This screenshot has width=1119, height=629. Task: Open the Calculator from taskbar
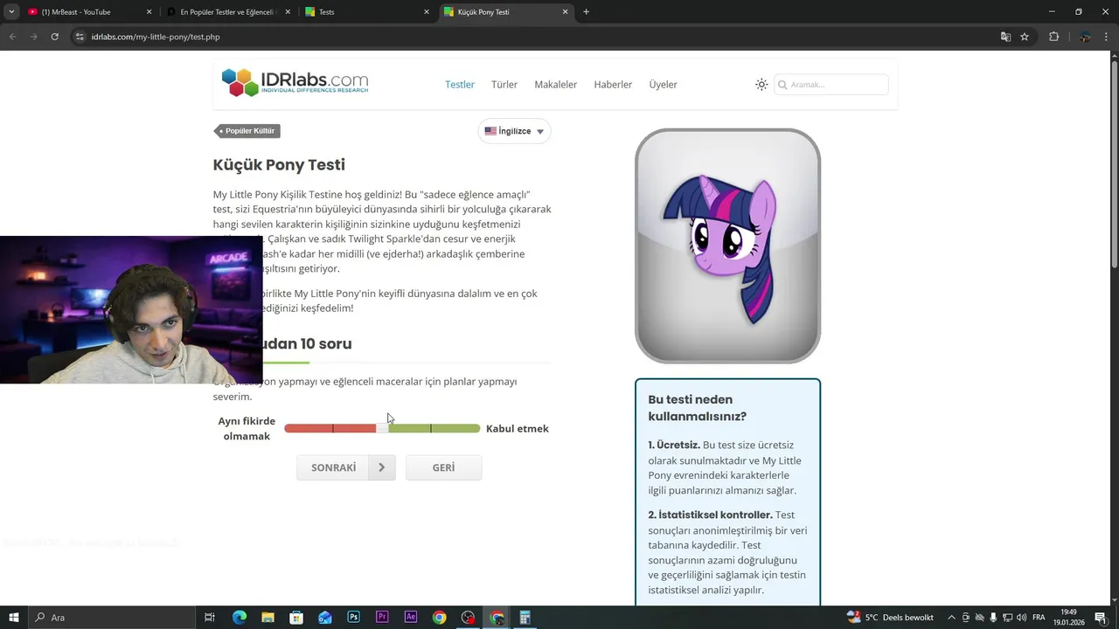[525, 618]
